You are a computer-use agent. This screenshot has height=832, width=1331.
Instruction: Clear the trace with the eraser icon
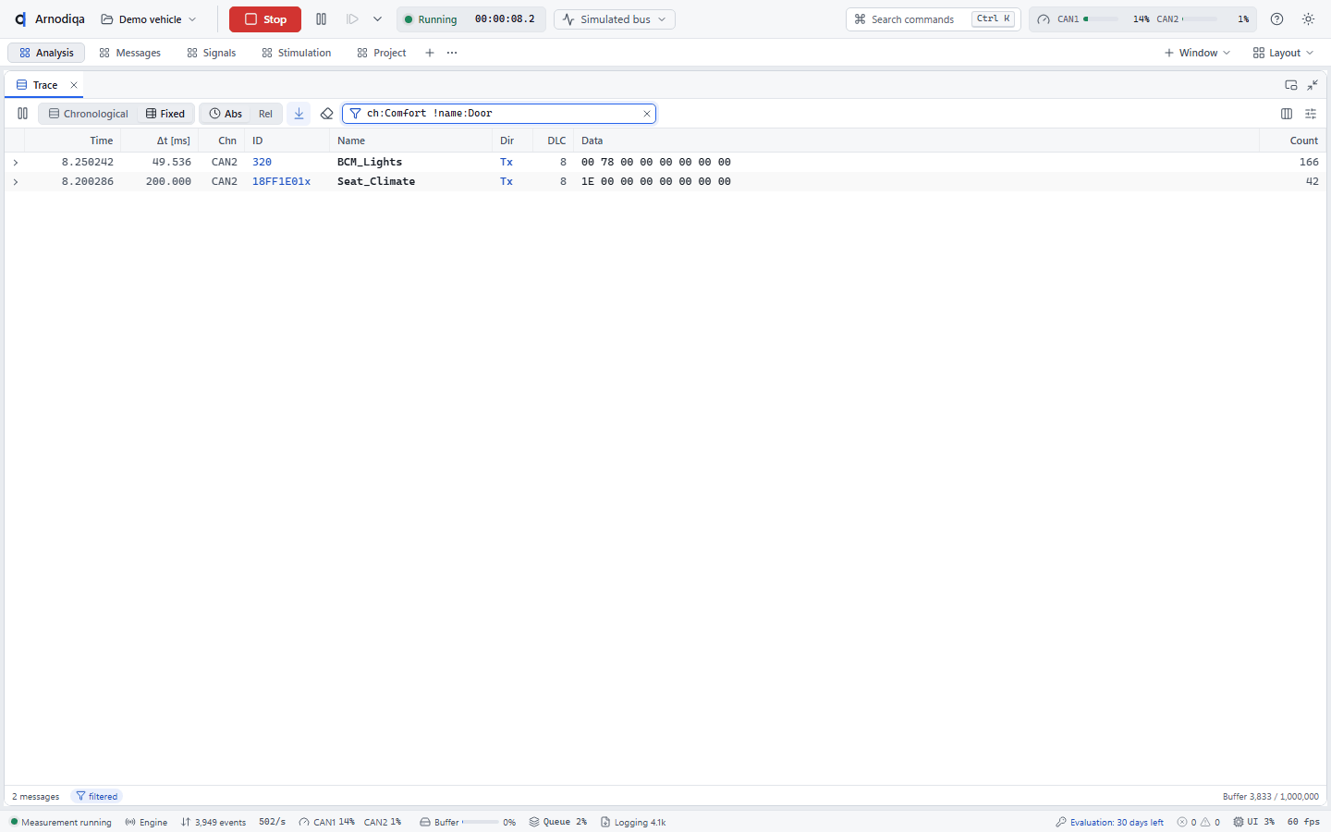[326, 114]
